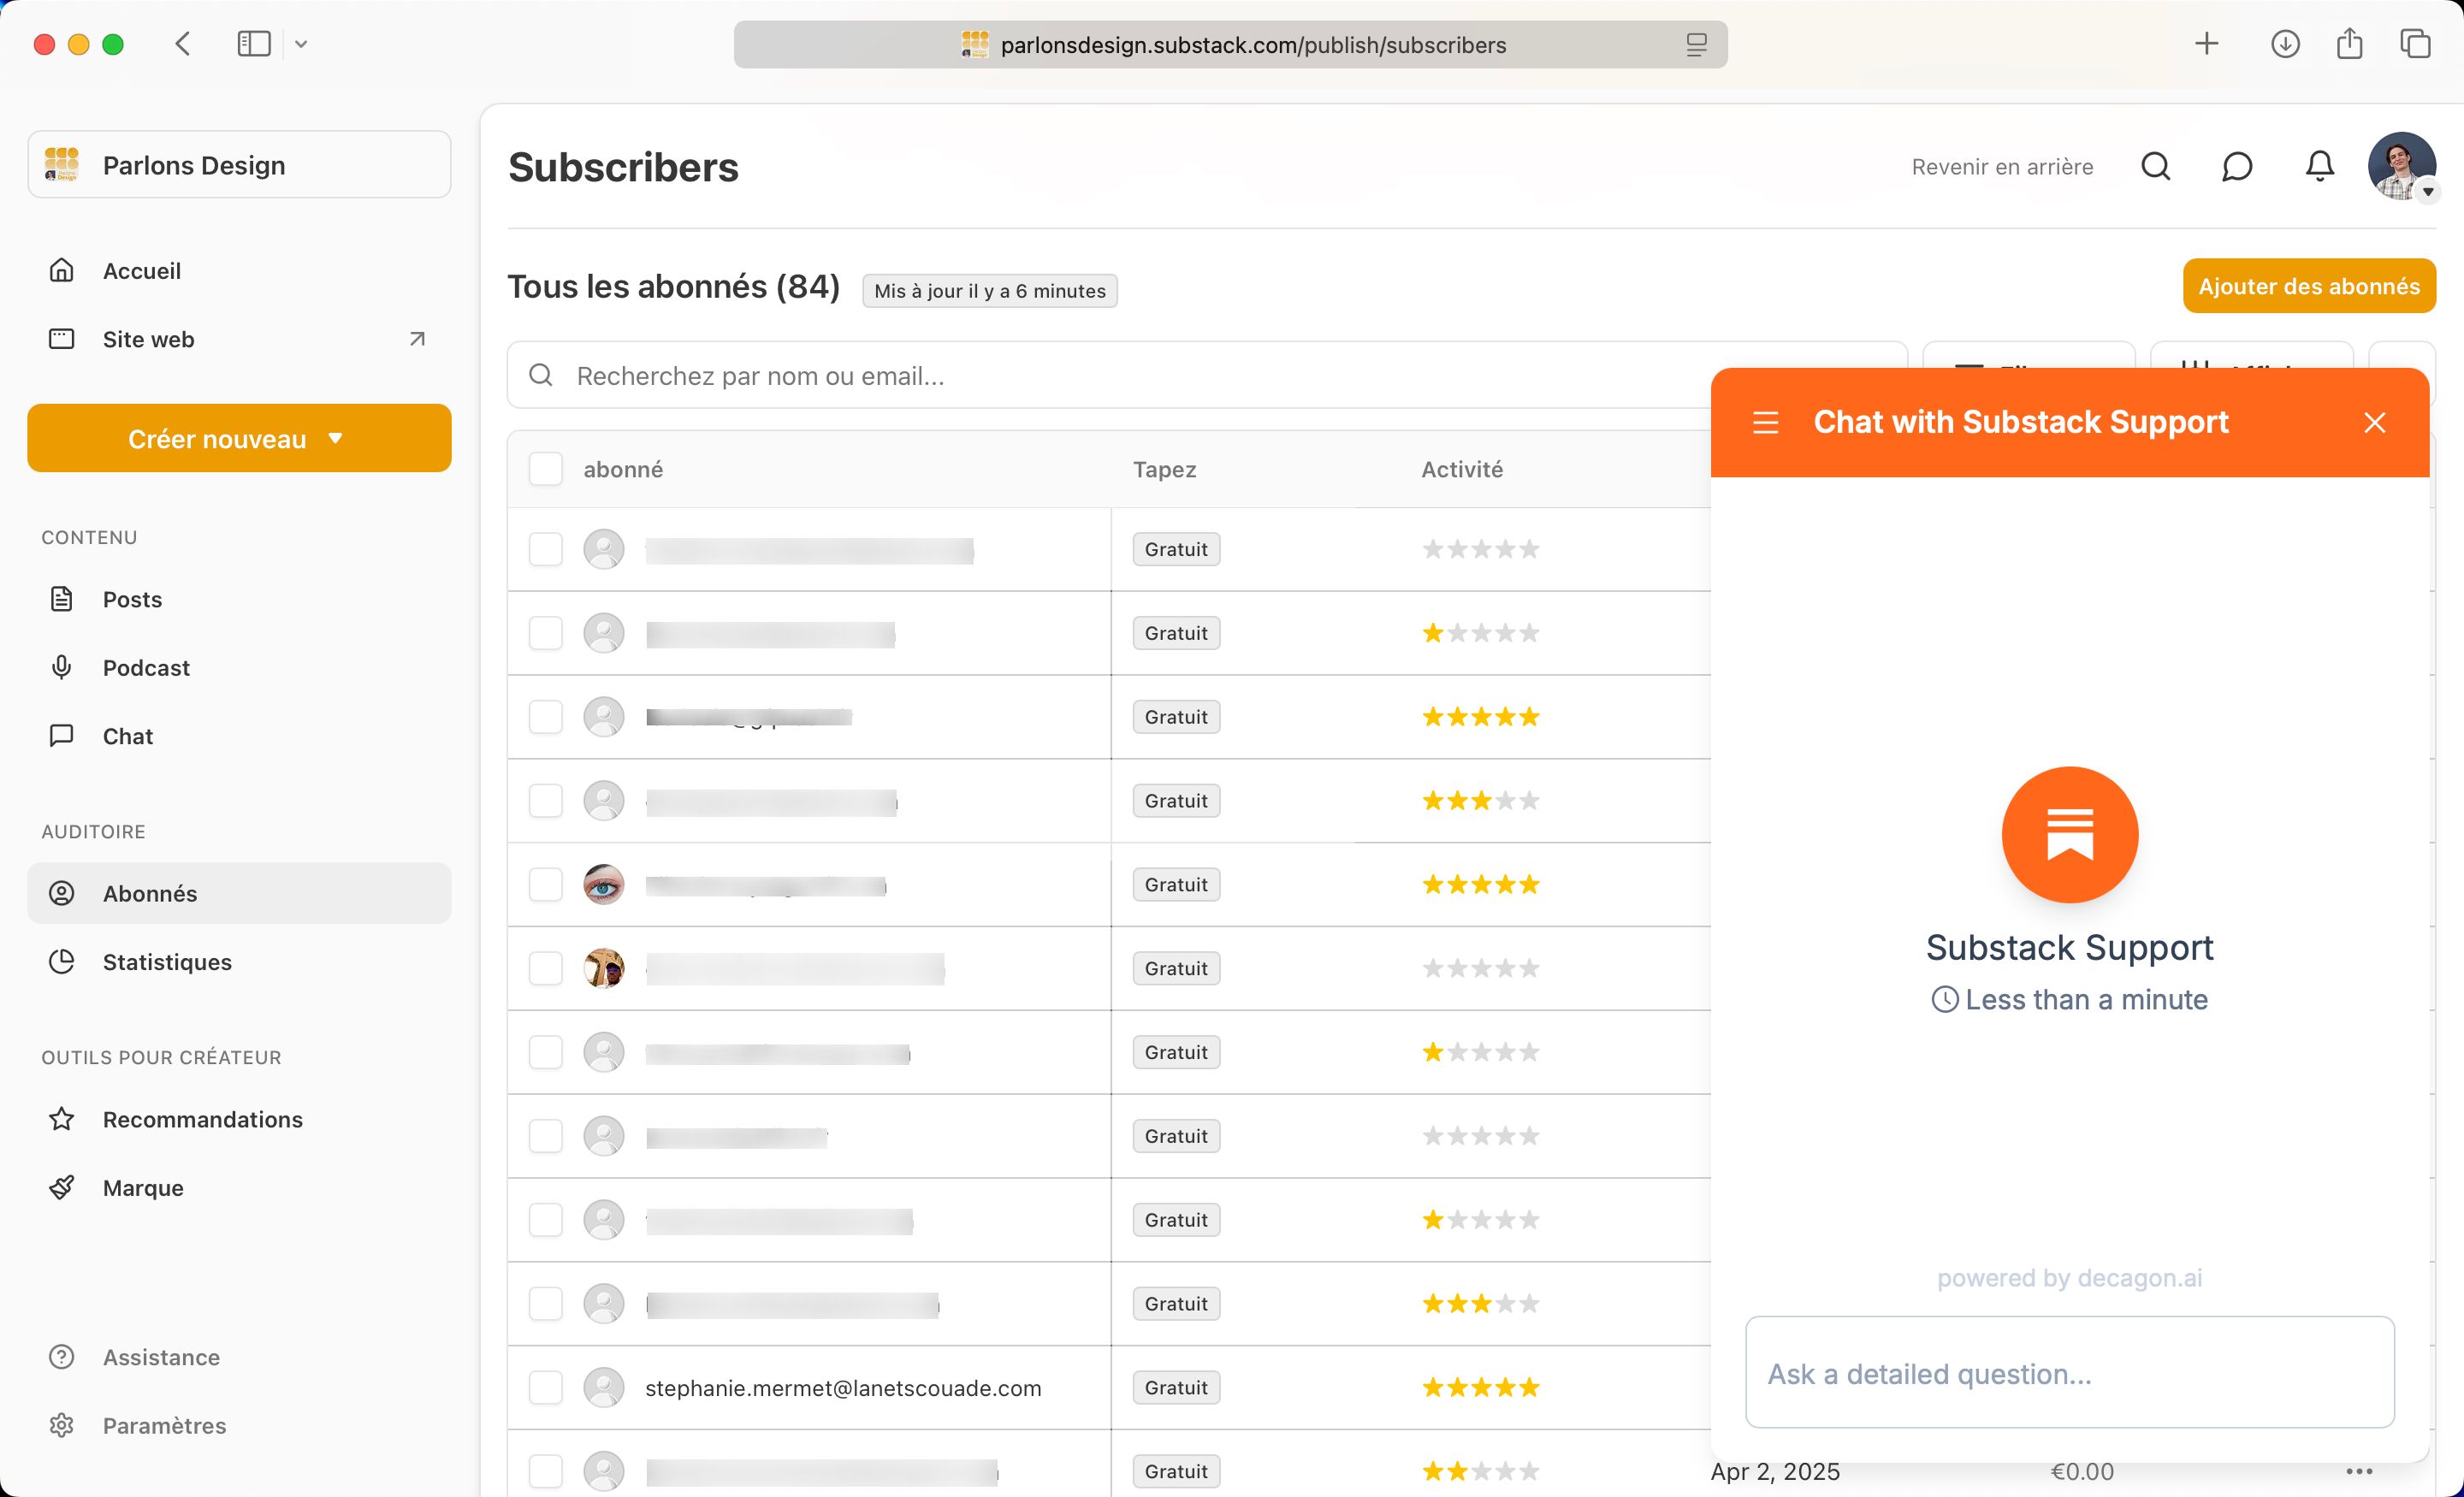The width and height of the screenshot is (2464, 1497).
Task: Check the first subscriber row checkbox
Action: click(546, 549)
